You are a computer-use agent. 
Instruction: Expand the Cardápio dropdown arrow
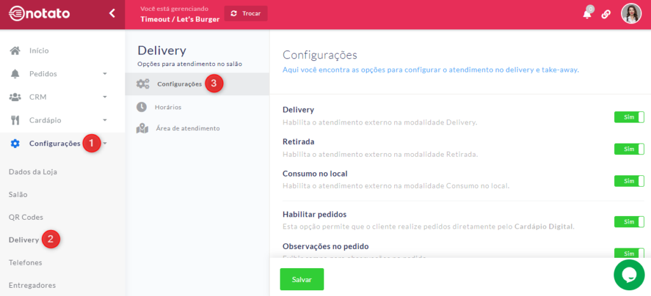pos(105,120)
